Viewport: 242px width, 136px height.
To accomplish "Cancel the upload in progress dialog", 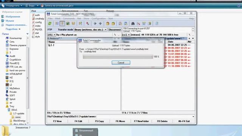I will click(x=121, y=63).
